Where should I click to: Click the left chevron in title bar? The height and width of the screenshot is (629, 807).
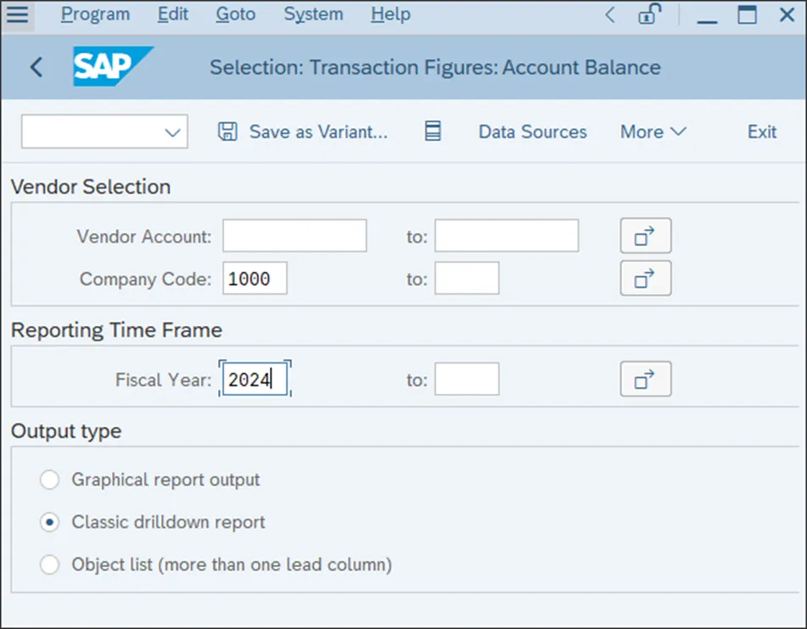pyautogui.click(x=610, y=14)
